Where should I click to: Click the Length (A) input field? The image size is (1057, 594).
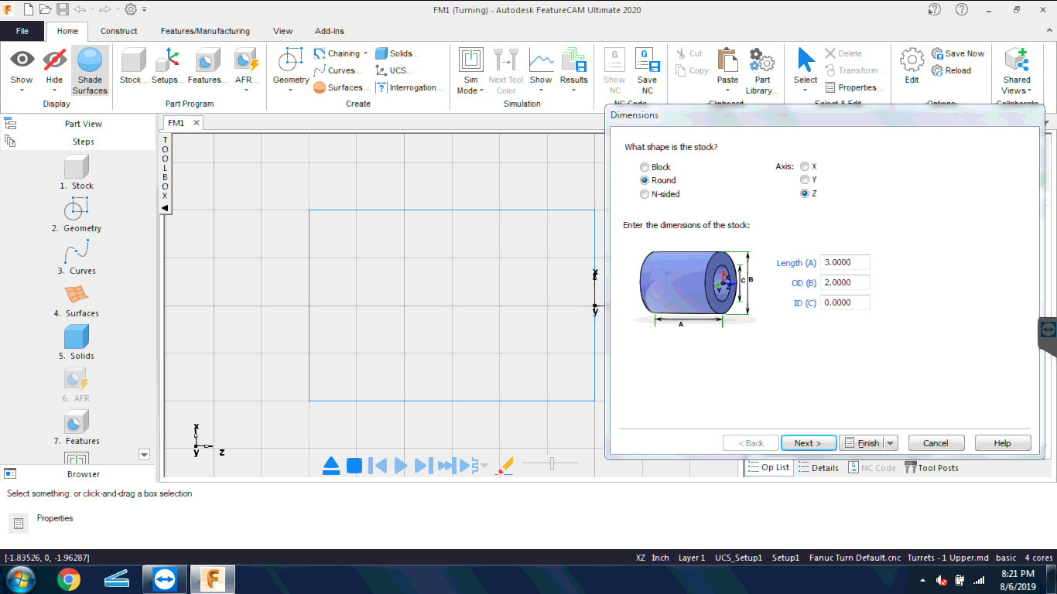845,263
